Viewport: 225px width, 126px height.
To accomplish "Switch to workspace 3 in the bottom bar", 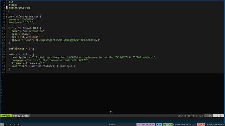I will pos(6,125).
